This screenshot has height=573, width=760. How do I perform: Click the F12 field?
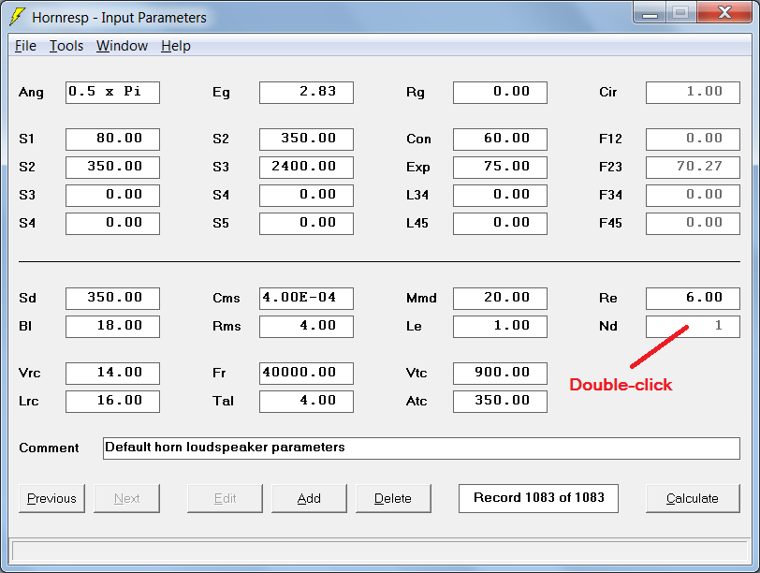point(694,140)
